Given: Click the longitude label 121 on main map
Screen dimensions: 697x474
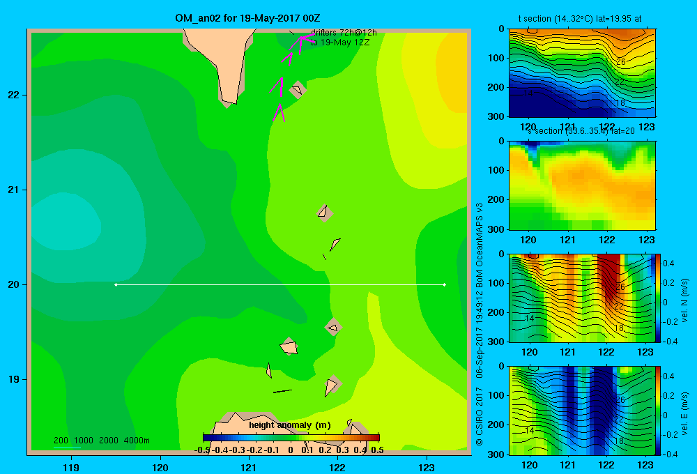Looking at the screenshot, I should point(249,467).
